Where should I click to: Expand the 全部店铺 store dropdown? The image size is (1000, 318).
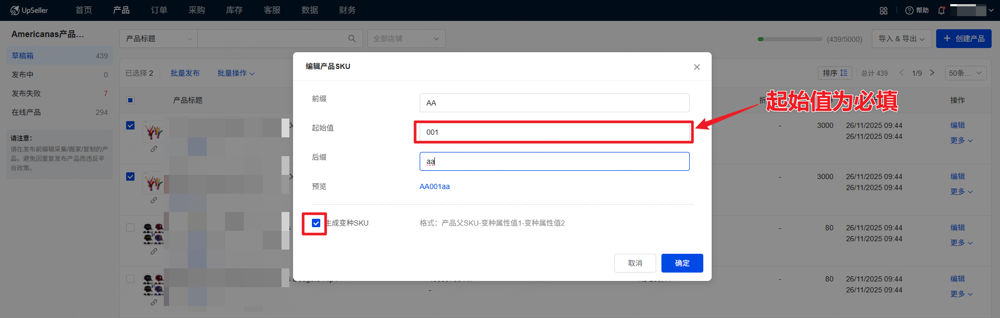tap(406, 39)
